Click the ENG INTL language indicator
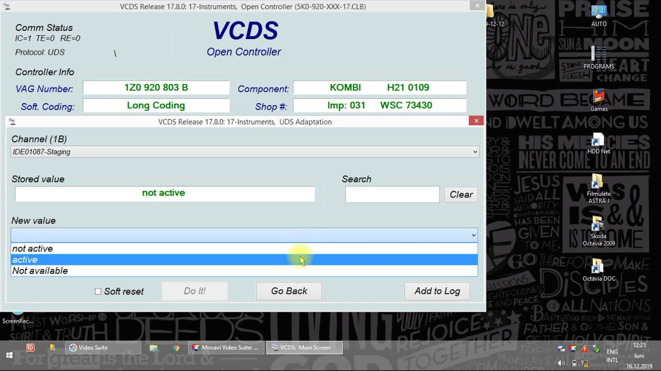Screen dimensions: 661x371 612,356
